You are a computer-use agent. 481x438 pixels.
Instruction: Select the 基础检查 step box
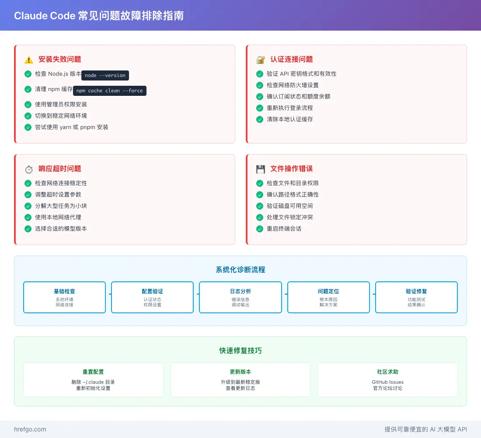point(64,298)
